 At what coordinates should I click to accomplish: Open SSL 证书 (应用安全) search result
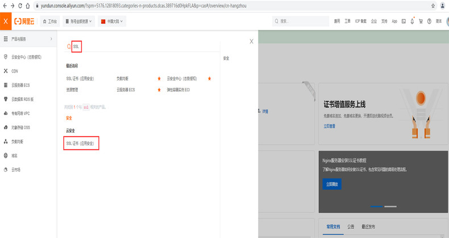80,143
